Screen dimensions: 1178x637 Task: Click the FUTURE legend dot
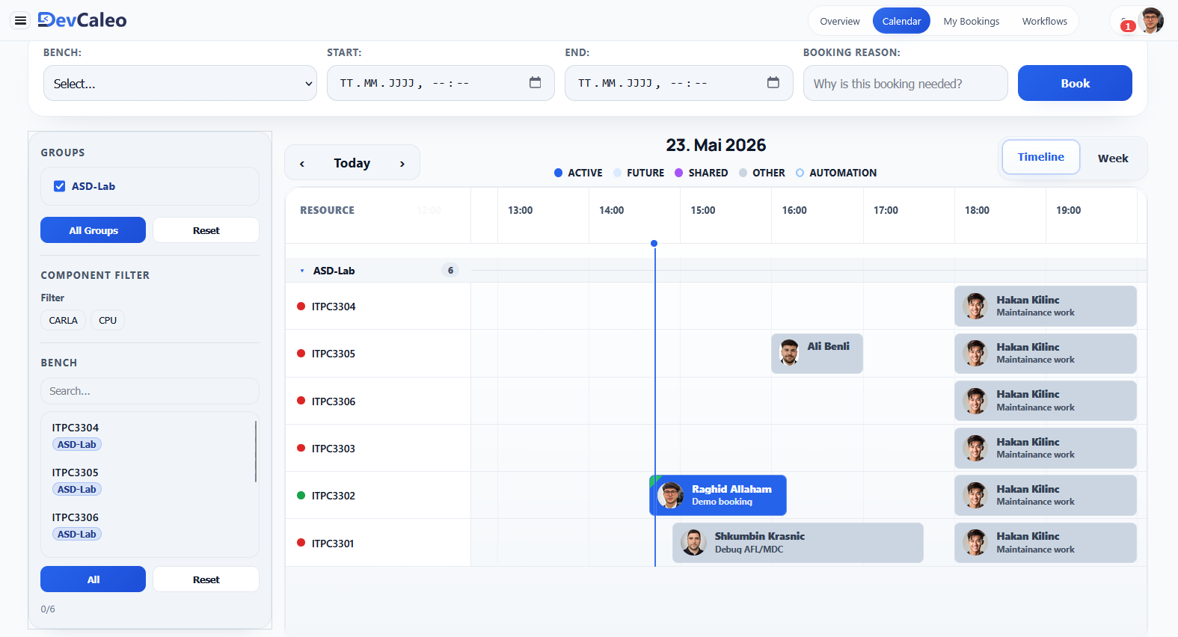617,173
